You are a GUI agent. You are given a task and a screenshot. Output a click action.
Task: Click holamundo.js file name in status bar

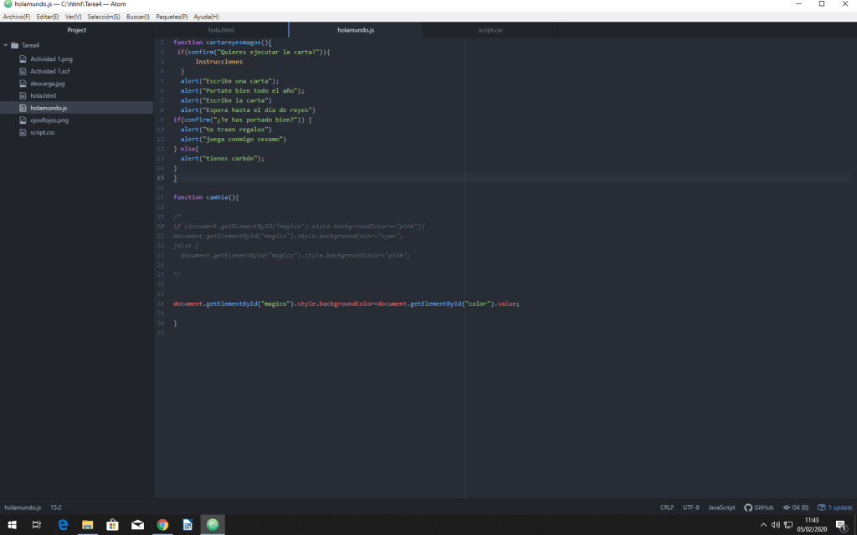[23, 507]
